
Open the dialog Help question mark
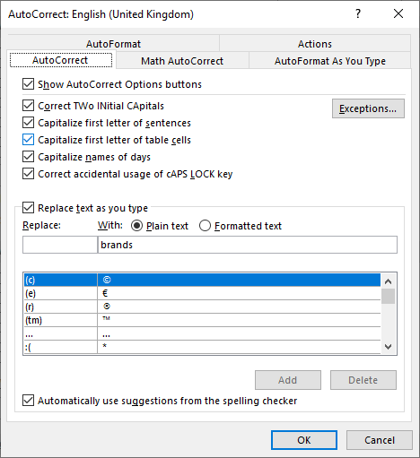point(358,13)
